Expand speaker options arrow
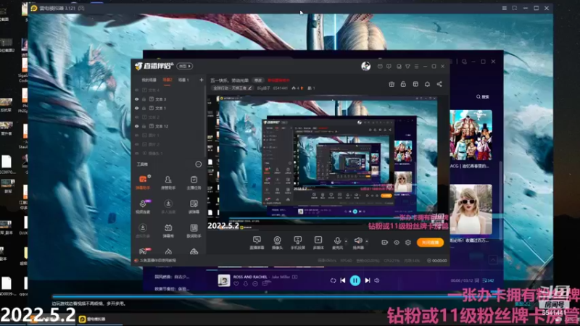The image size is (580, 326). pos(367,241)
